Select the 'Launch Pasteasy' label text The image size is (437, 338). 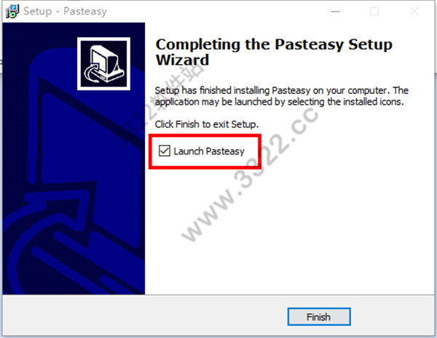tap(209, 151)
